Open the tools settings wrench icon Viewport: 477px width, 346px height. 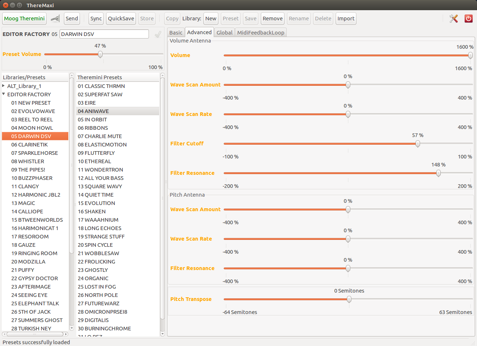pyautogui.click(x=453, y=19)
